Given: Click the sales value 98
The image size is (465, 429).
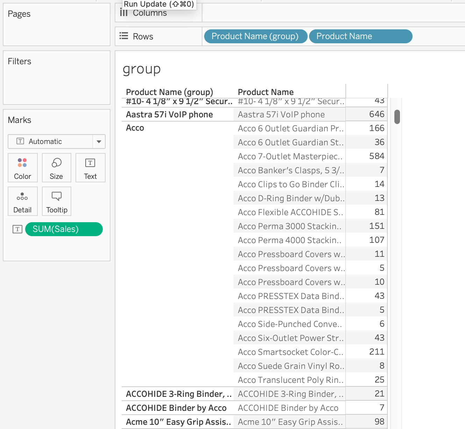Looking at the screenshot, I should click(x=379, y=422).
